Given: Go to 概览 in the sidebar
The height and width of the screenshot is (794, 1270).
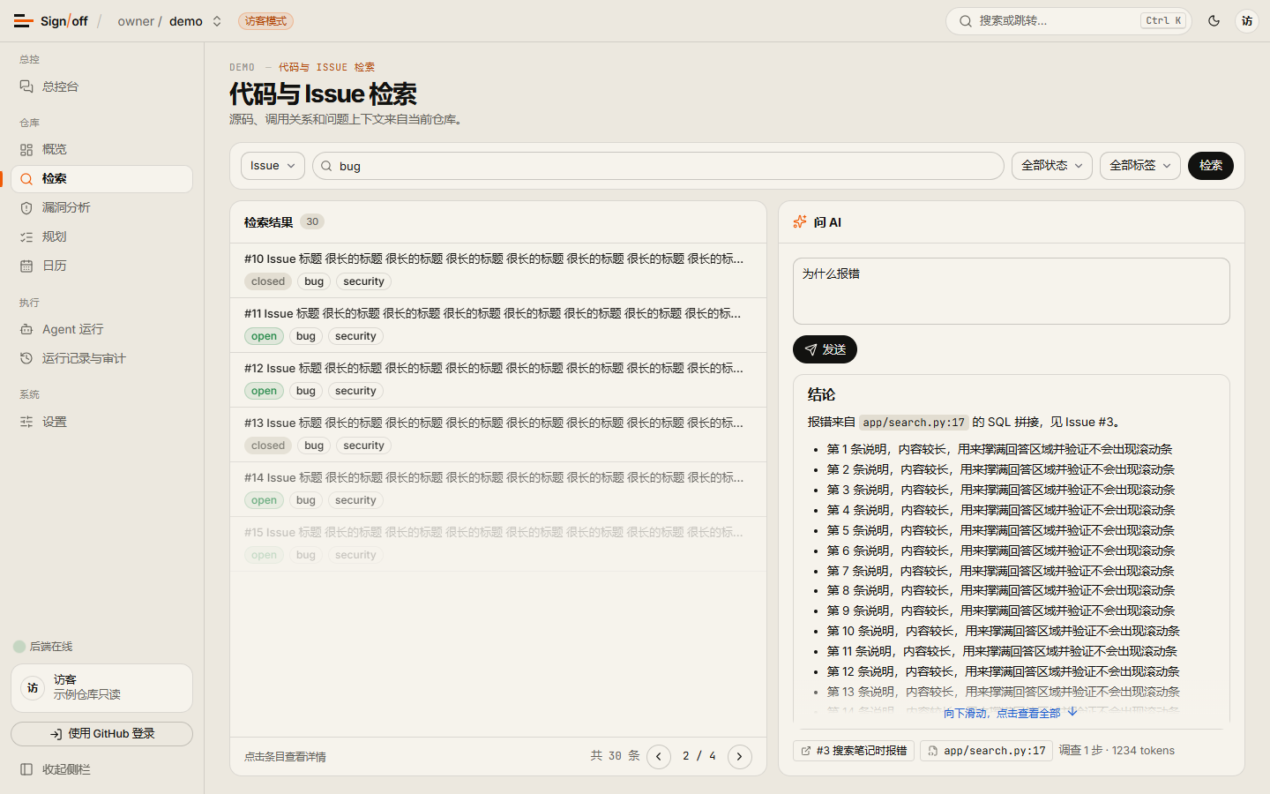Looking at the screenshot, I should pyautogui.click(x=101, y=150).
